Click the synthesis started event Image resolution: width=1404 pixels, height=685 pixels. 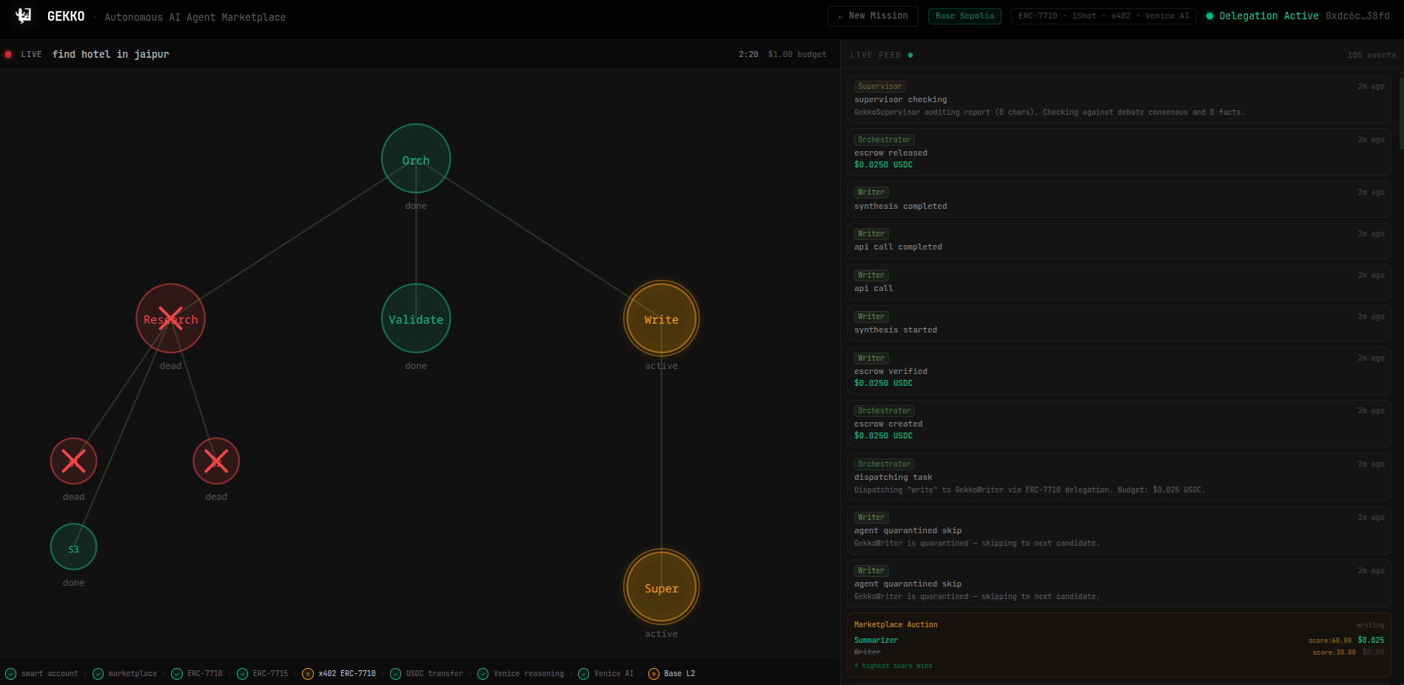coord(1118,324)
